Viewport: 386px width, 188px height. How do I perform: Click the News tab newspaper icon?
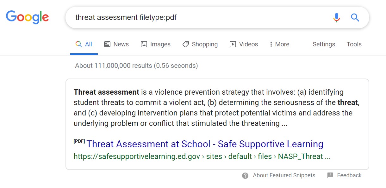click(107, 44)
